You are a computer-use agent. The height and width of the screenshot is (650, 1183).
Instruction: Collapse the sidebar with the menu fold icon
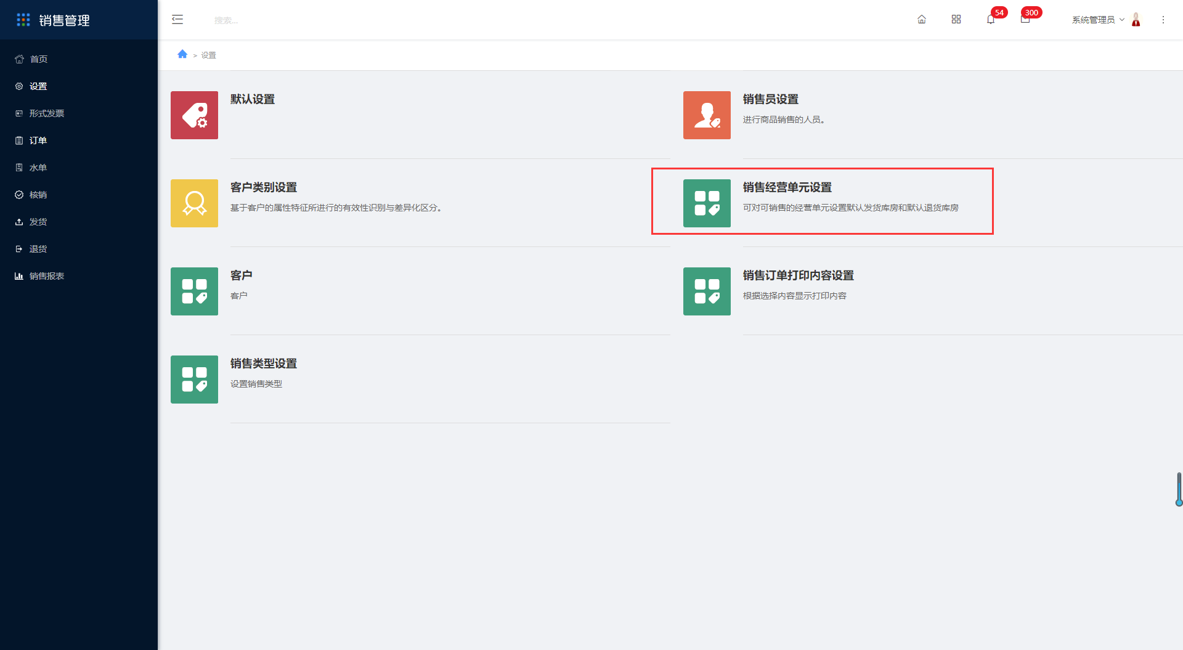[177, 20]
